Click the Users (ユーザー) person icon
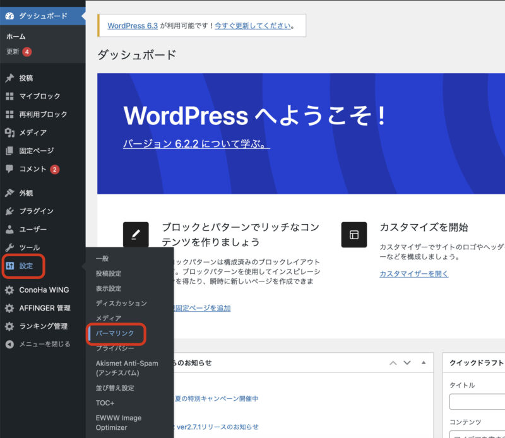 coord(9,229)
